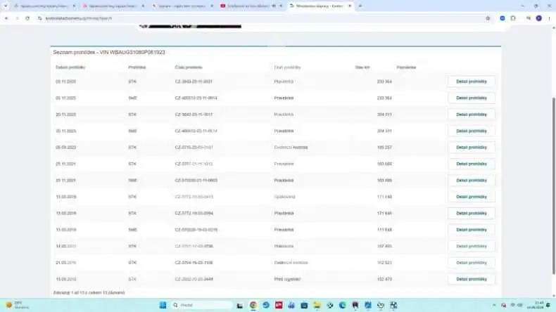Open Detail prohlídky for 232 364 km STK row
This screenshot has height=312, width=556.
(x=472, y=82)
